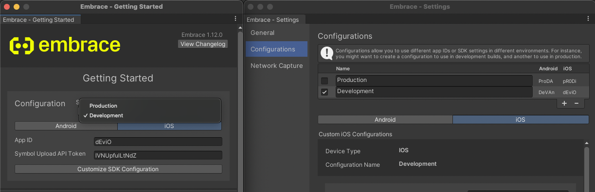Image resolution: width=595 pixels, height=192 pixels.
Task: Open the Network Capture settings section
Action: (276, 66)
